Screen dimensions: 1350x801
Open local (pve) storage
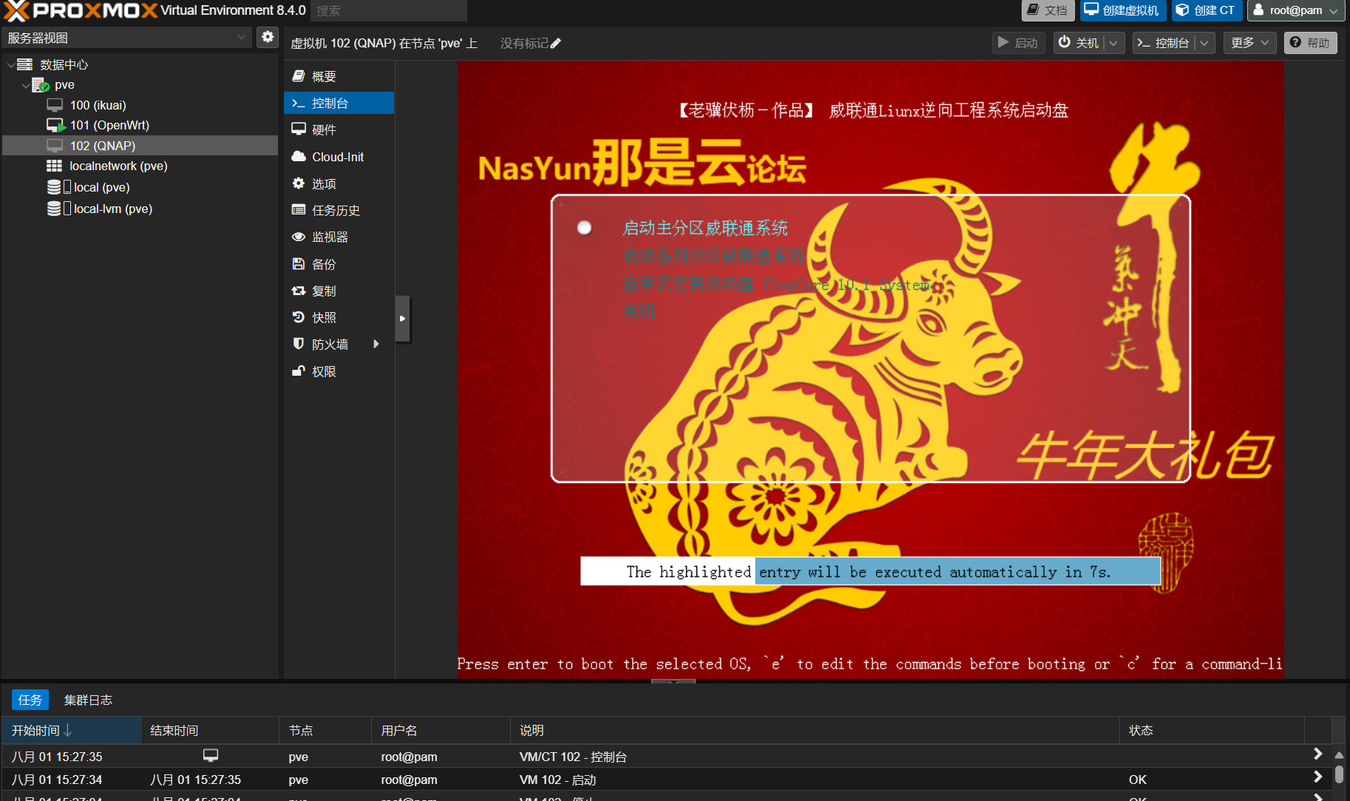click(x=101, y=187)
